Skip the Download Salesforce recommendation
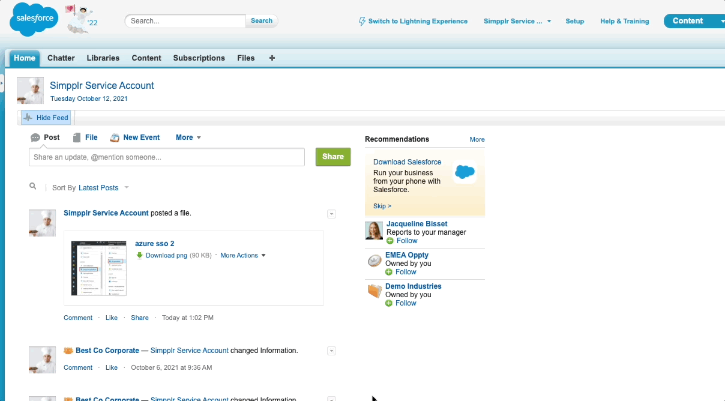This screenshot has width=725, height=401. tap(382, 206)
